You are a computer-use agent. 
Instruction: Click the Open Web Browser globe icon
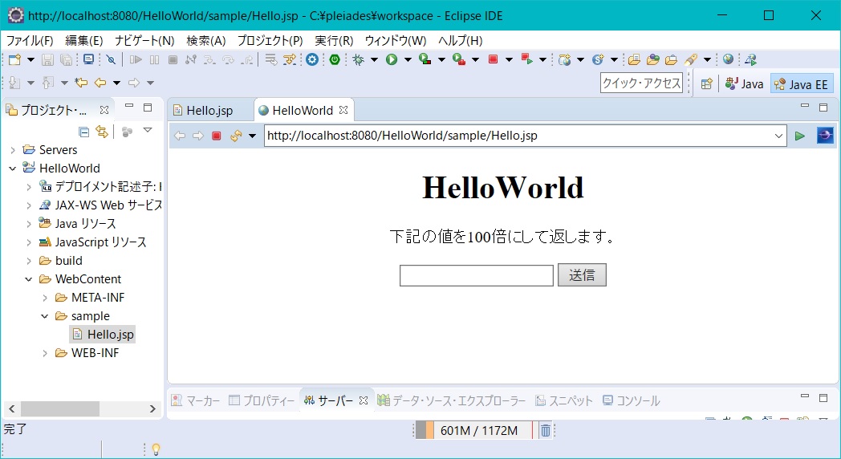pos(728,59)
